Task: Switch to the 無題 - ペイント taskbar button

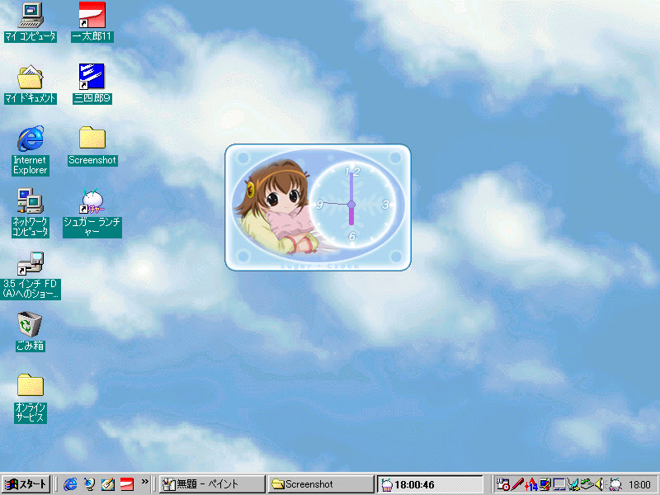Action: click(212, 484)
